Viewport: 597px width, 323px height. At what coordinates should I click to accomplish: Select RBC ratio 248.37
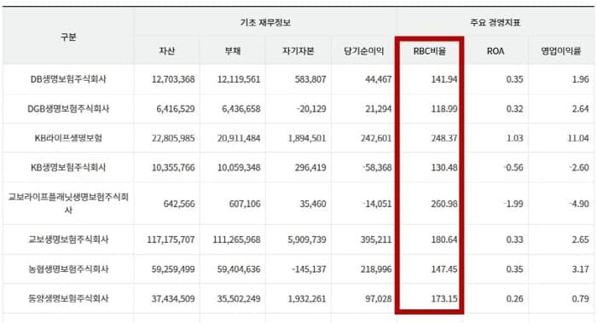[444, 138]
